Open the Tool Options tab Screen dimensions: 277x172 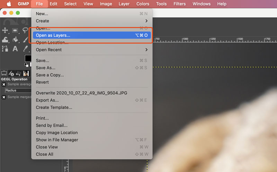[4, 73]
